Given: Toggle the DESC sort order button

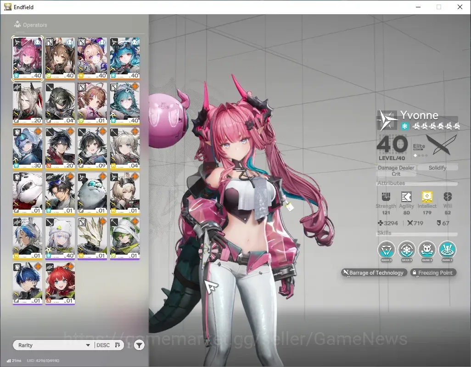Looking at the screenshot, I should (109, 345).
